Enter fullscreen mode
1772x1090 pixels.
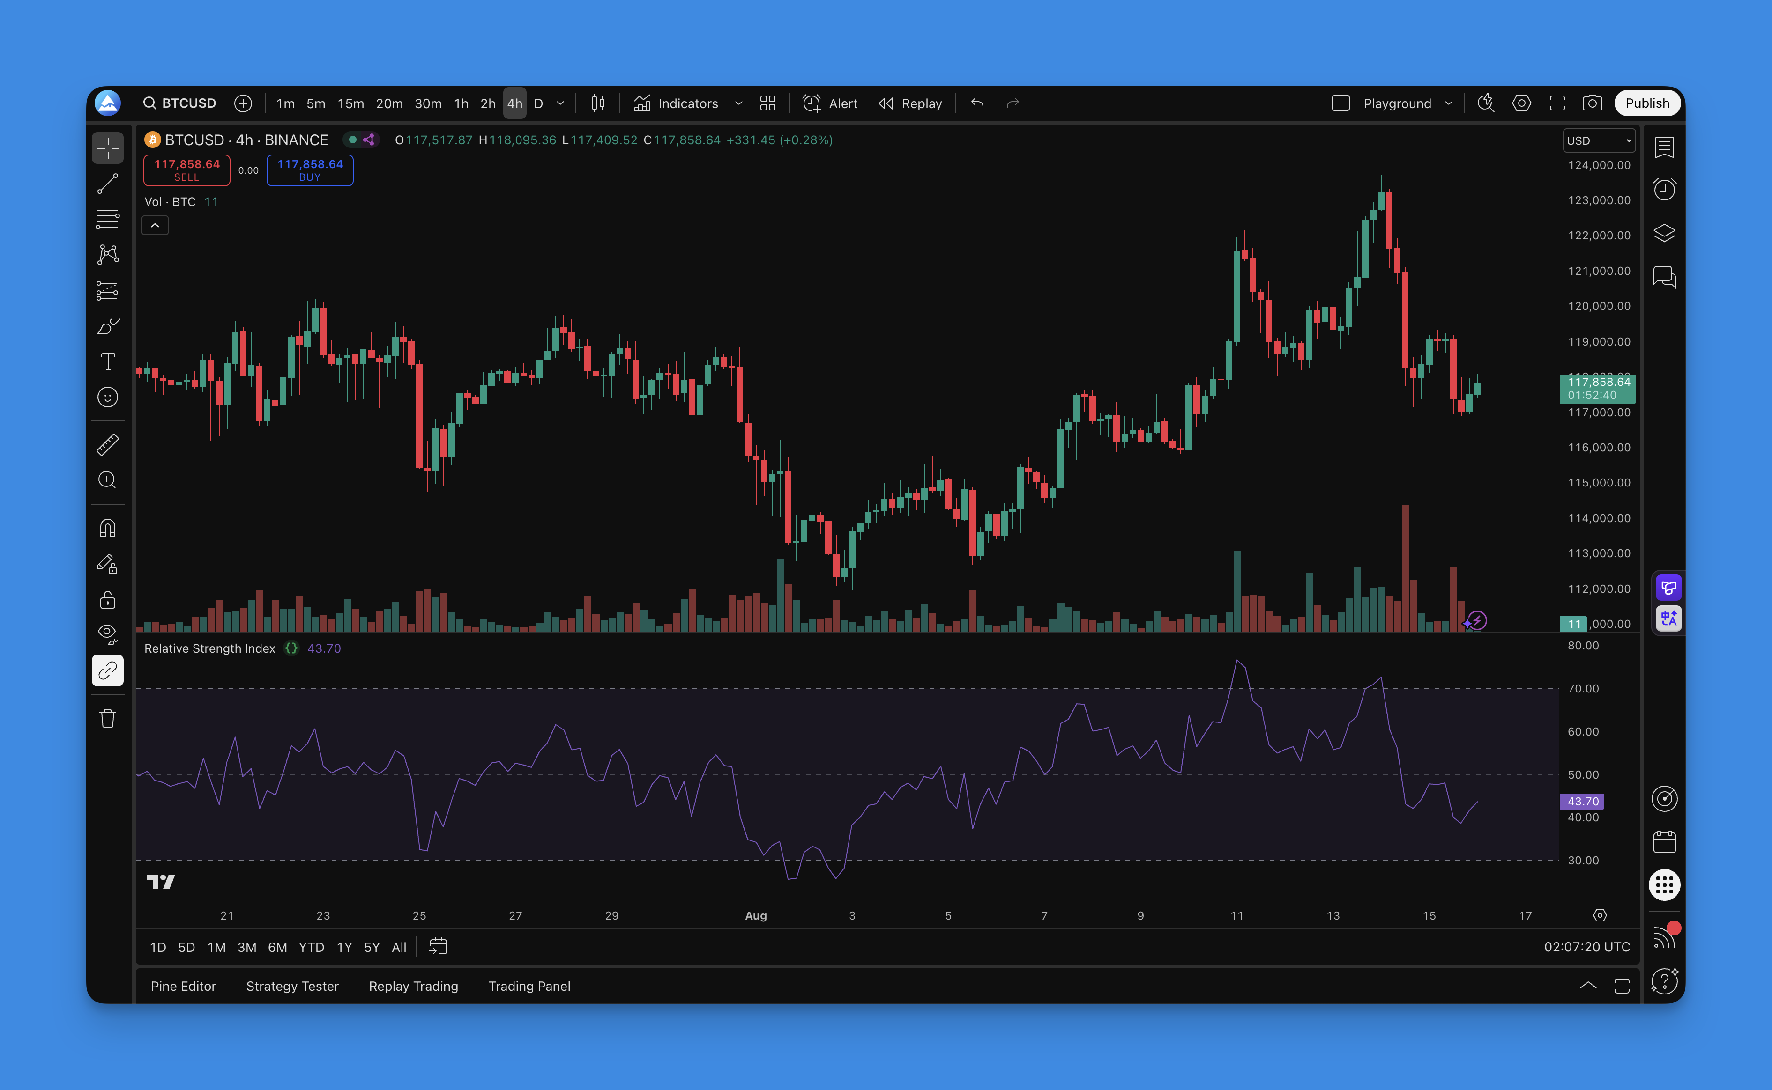point(1557,103)
